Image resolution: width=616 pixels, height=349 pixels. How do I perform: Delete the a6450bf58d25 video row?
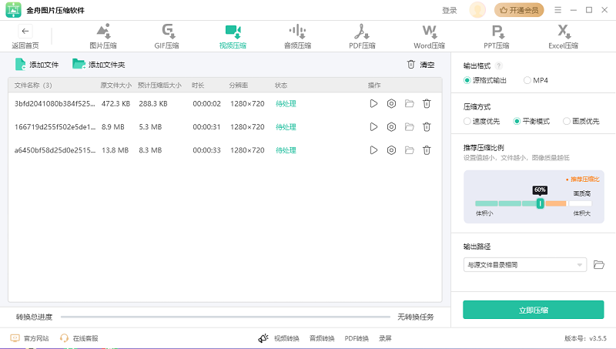pyautogui.click(x=427, y=150)
